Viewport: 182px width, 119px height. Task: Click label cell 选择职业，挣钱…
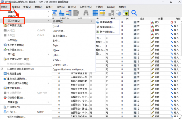click(80, 109)
